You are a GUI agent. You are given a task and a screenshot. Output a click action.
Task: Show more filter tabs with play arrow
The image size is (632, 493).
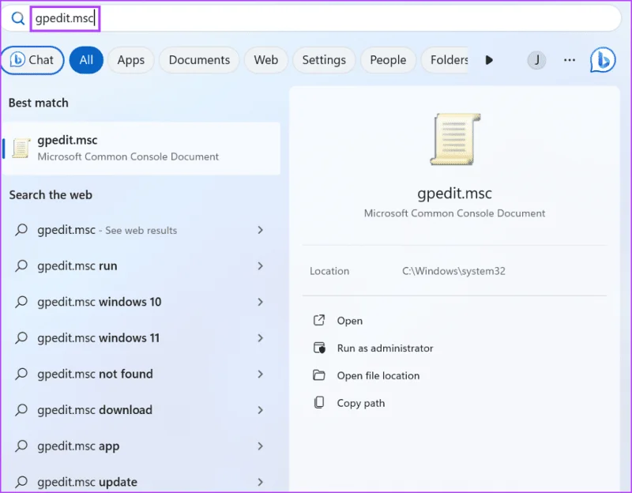pos(489,60)
